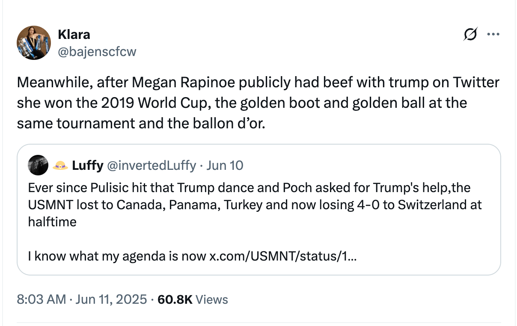Click the Jun 10 quoted tweet date

pyautogui.click(x=225, y=166)
